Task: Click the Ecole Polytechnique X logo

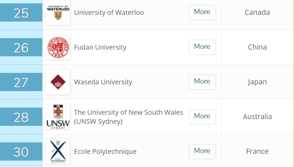Action: click(x=58, y=151)
